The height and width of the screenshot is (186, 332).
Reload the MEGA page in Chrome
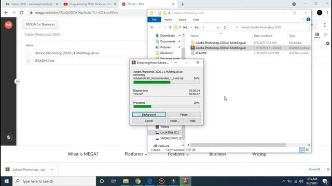click(x=22, y=12)
